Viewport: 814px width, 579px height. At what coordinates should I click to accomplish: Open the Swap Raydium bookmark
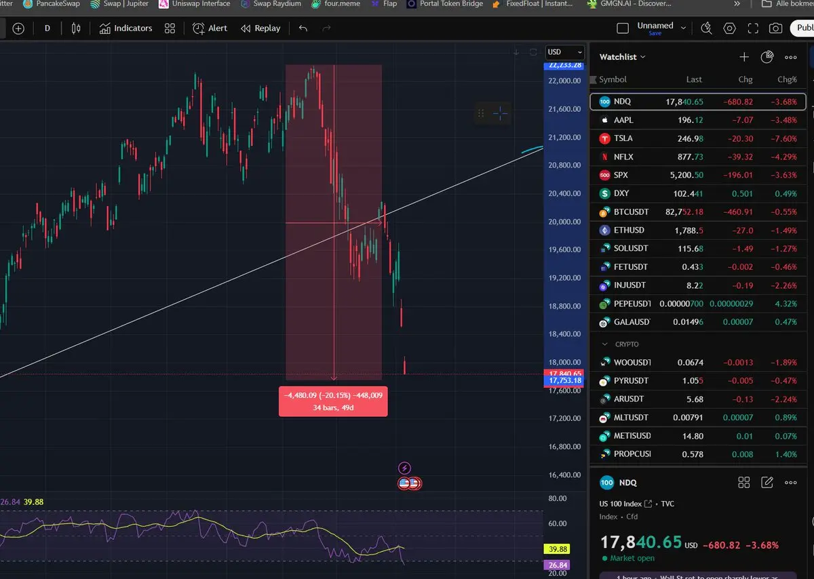pos(271,3)
